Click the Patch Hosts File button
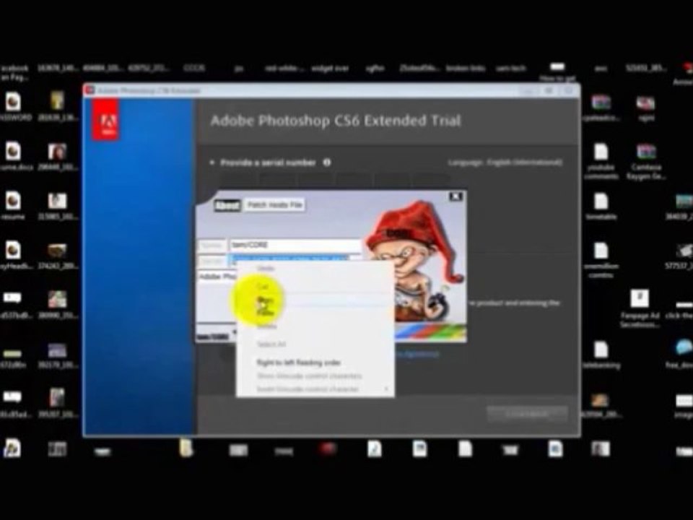Image resolution: width=693 pixels, height=520 pixels. (274, 204)
